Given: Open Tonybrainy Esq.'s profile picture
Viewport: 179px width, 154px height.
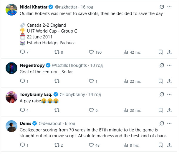Looking at the screenshot, I should pos(11,97).
